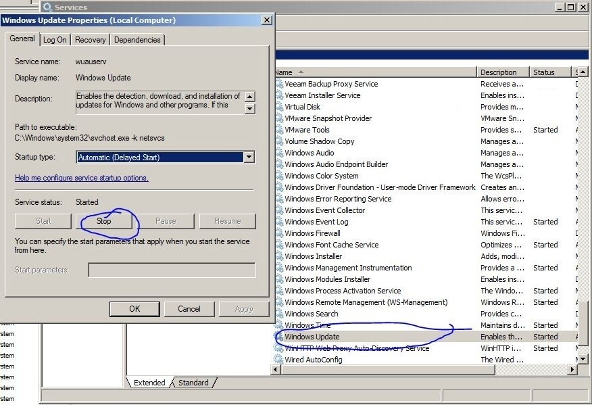Select the Recovery tab
Image resolution: width=592 pixels, height=405 pixels.
90,39
